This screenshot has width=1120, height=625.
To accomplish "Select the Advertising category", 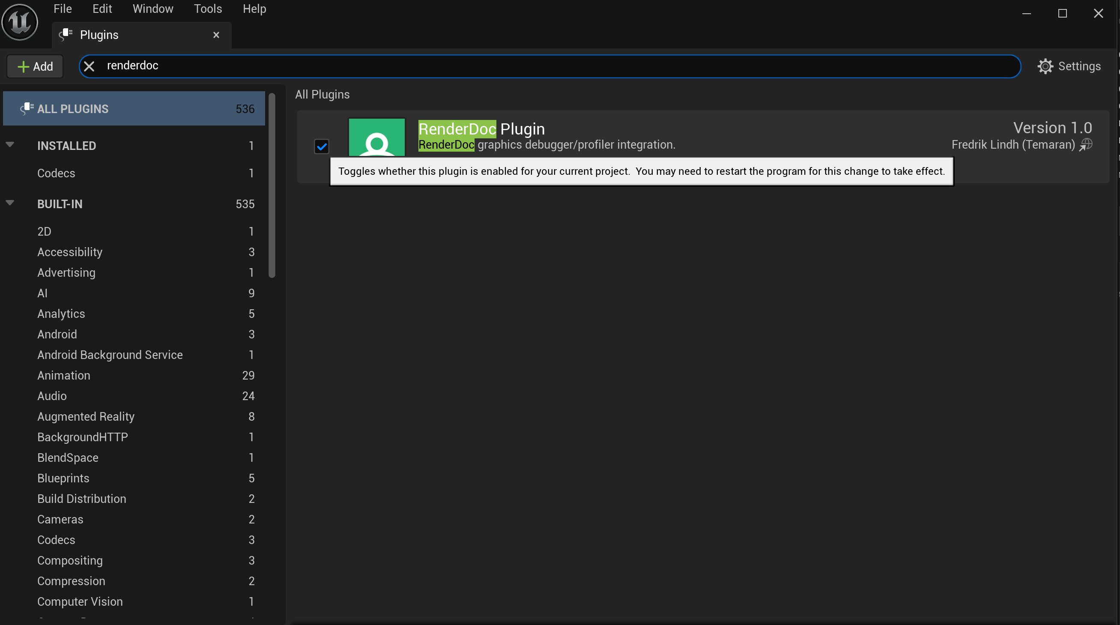I will (x=134, y=272).
